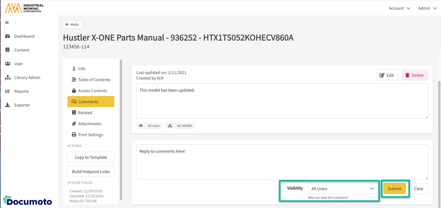Expand the Admin dropdown menu

427,8
